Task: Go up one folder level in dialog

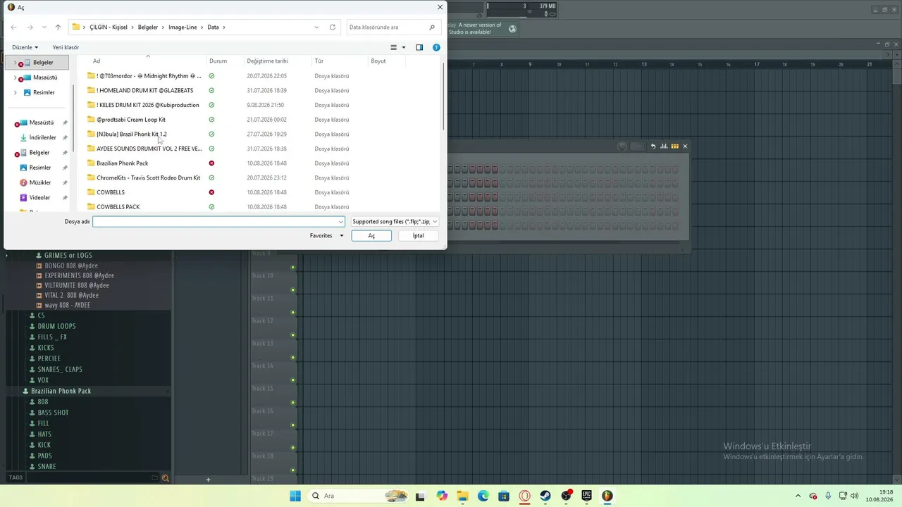Action: [x=58, y=27]
